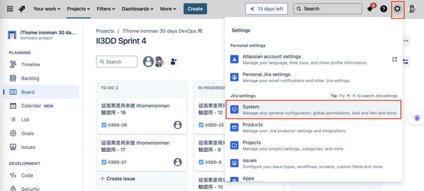The width and height of the screenshot is (424, 191).
Task: Click the II3DD Sprint 4 title
Action: [x=121, y=41]
